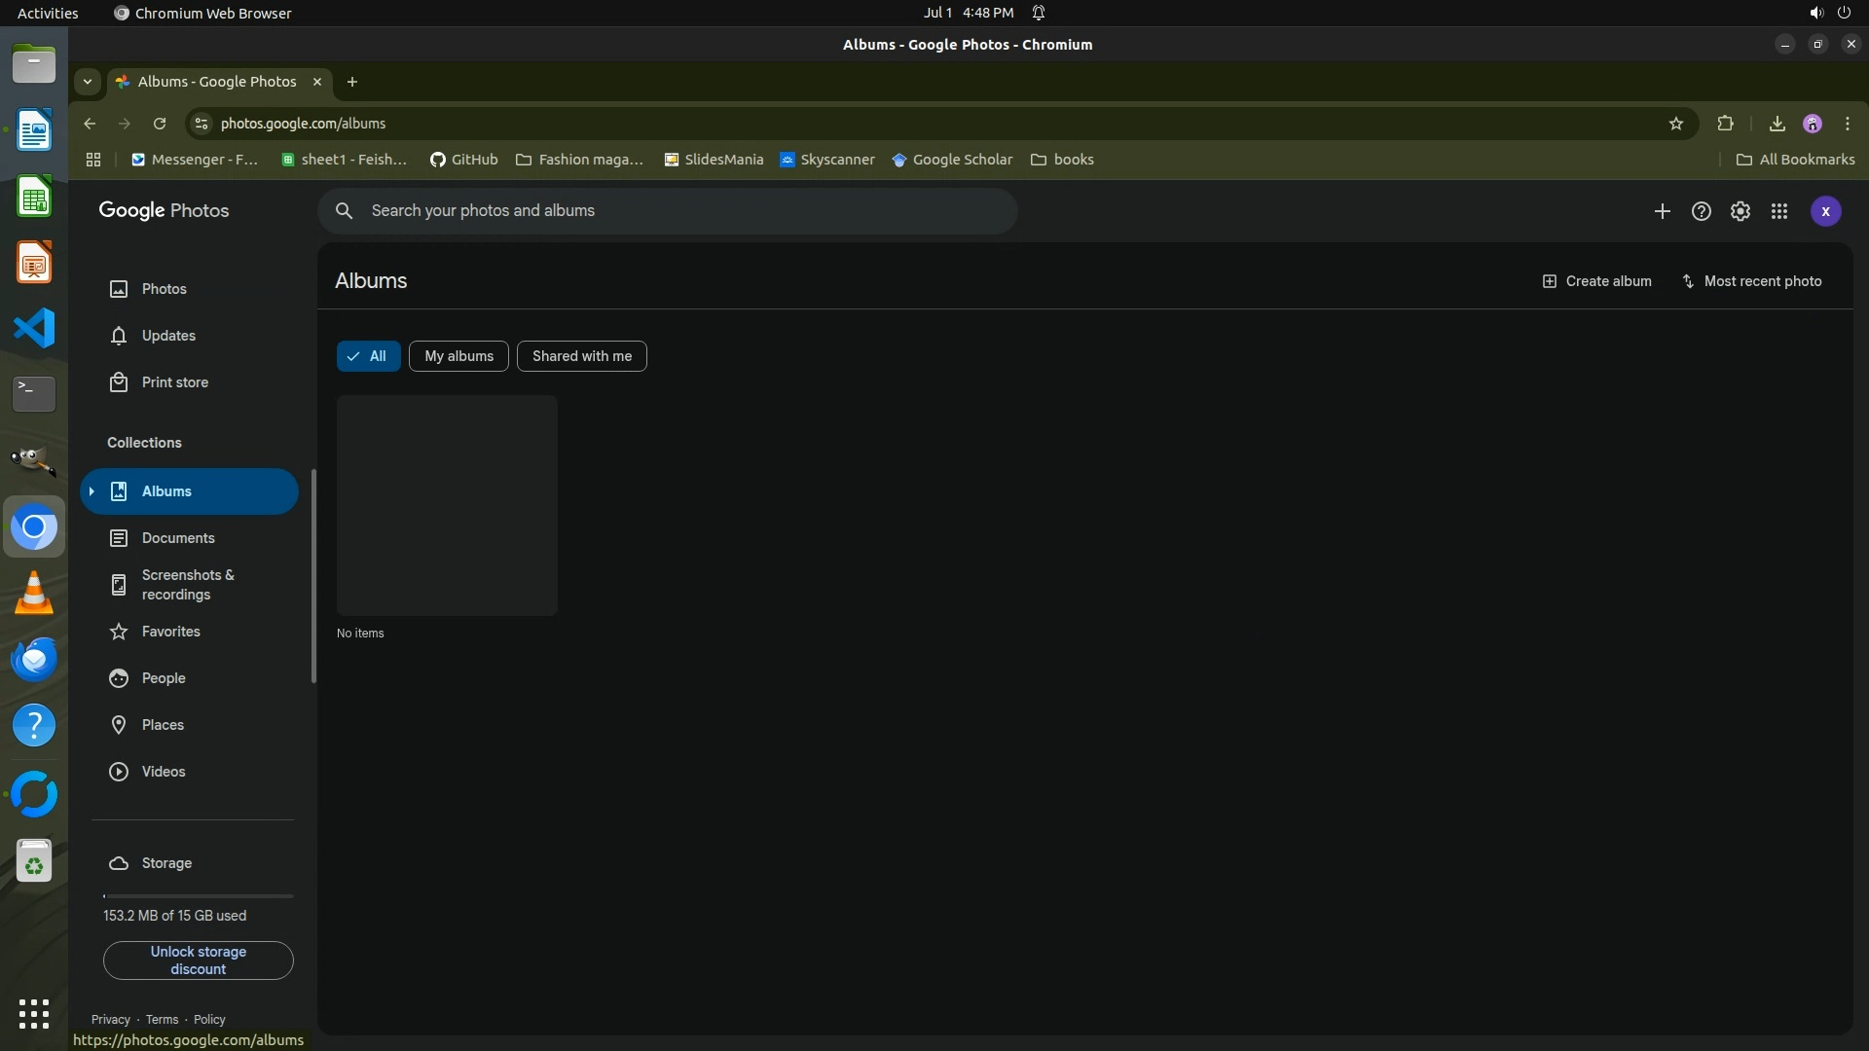This screenshot has width=1869, height=1051.
Task: Expand the Albums sidebar tree arrow
Action: [x=92, y=491]
